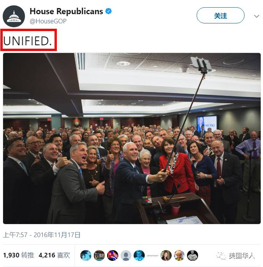Click the 关注 follow button
This screenshot has width=263, height=267.
[x=220, y=15]
